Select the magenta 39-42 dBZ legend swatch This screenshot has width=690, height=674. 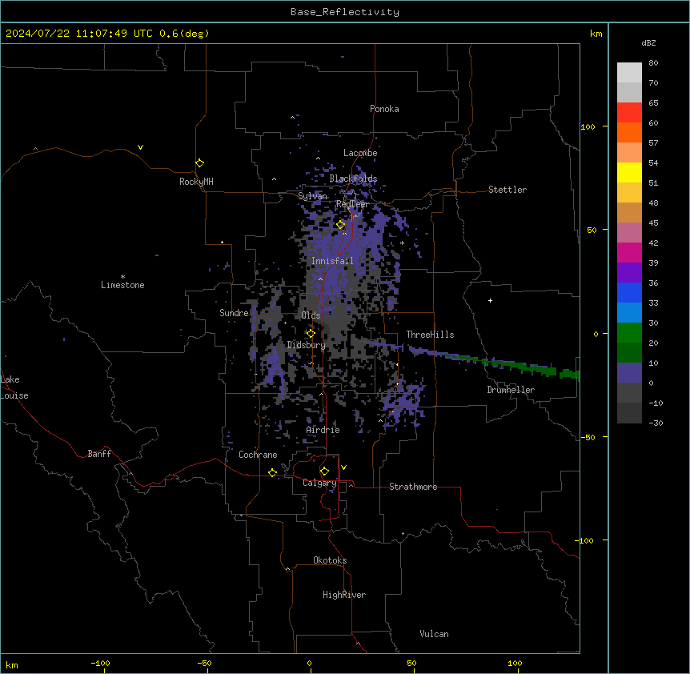coord(629,253)
